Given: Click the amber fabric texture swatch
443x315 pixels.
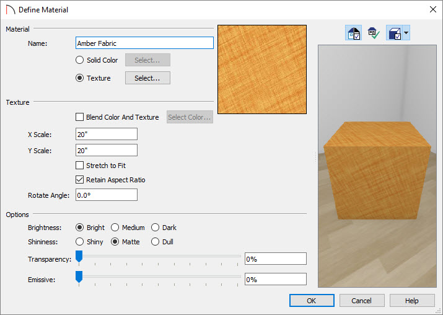Looking at the screenshot, I should pos(262,69).
